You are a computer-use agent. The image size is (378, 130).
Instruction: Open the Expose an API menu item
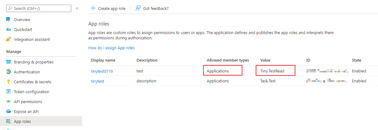[x=41, y=111]
